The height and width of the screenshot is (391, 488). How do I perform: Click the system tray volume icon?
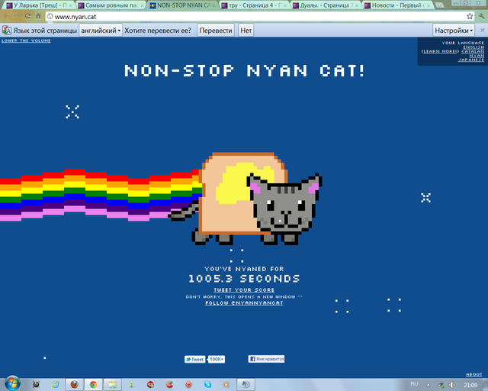tap(452, 384)
